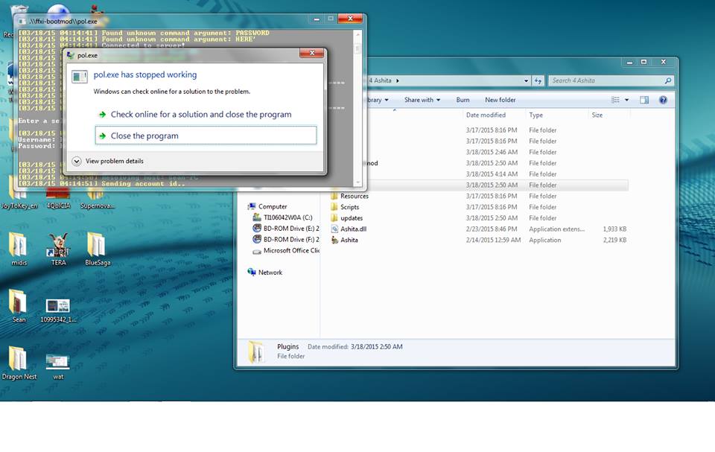The width and height of the screenshot is (715, 452).
Task: Select the BlueSaga folder on desktop
Action: point(96,246)
